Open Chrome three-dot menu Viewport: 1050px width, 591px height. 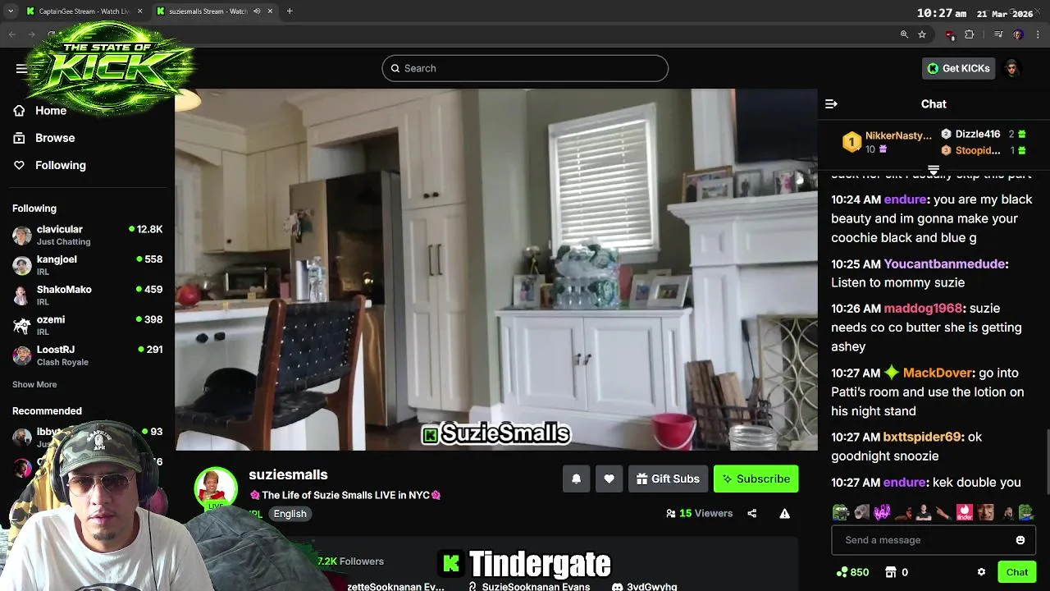[1039, 34]
